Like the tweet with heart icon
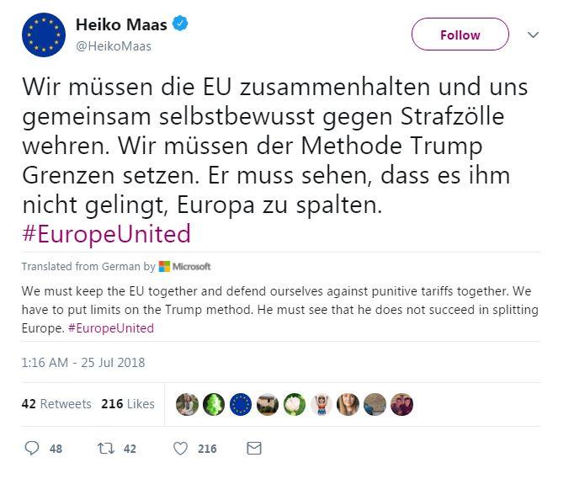 tap(180, 448)
